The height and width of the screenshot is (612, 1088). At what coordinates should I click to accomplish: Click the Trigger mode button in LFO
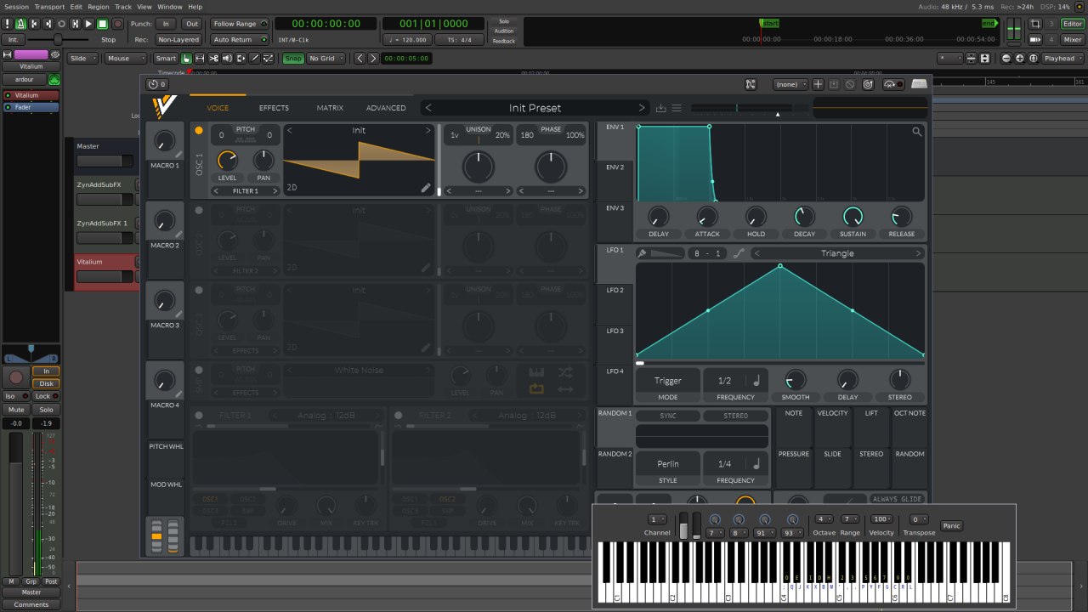click(668, 381)
